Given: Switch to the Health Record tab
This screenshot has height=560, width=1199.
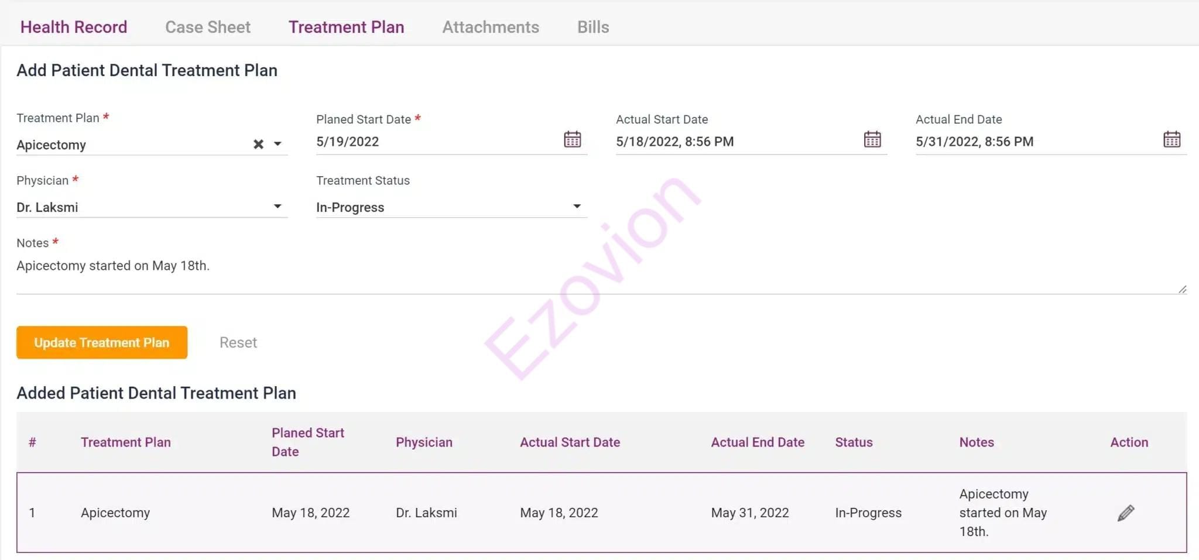Looking at the screenshot, I should point(74,27).
